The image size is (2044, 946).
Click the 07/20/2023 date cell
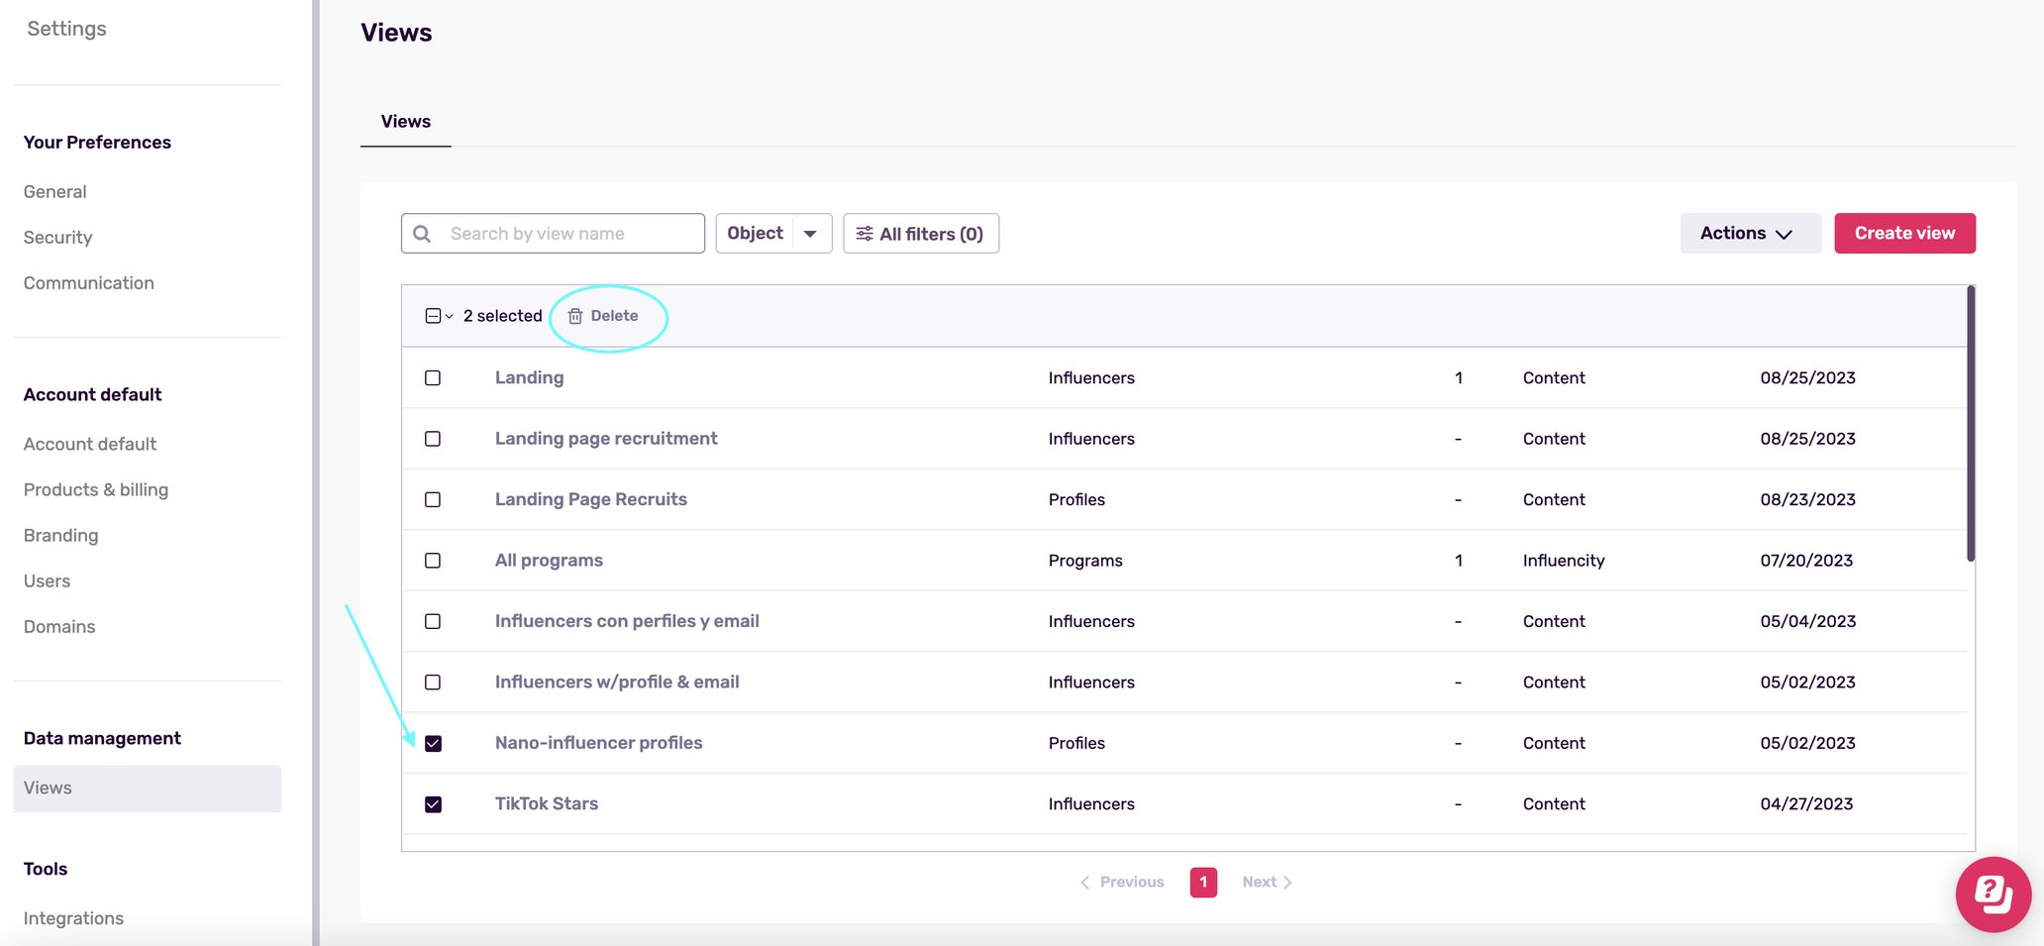pyautogui.click(x=1806, y=561)
